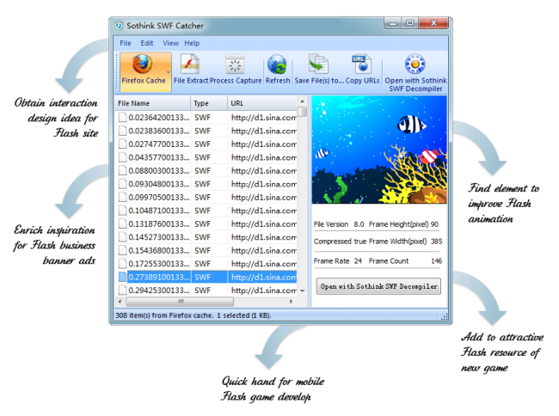Maximize the SWF Catcher window

click(410, 23)
